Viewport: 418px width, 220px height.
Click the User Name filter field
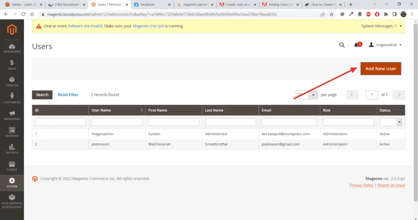(x=117, y=122)
